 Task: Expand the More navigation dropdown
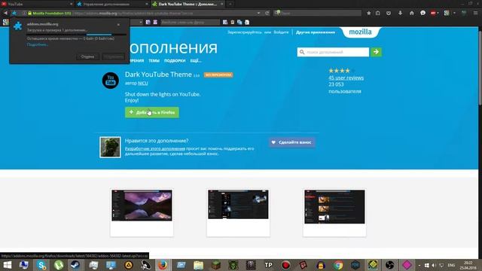tap(196, 60)
